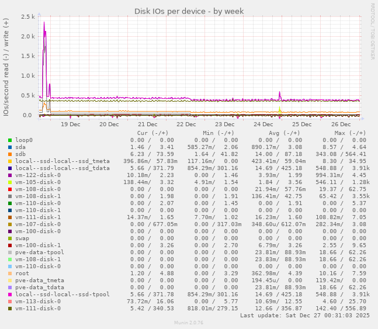Click the sda max value '8.57 / 4.64'
Image resolution: width=378 pixels, height=329 pixels.
pos(345,147)
